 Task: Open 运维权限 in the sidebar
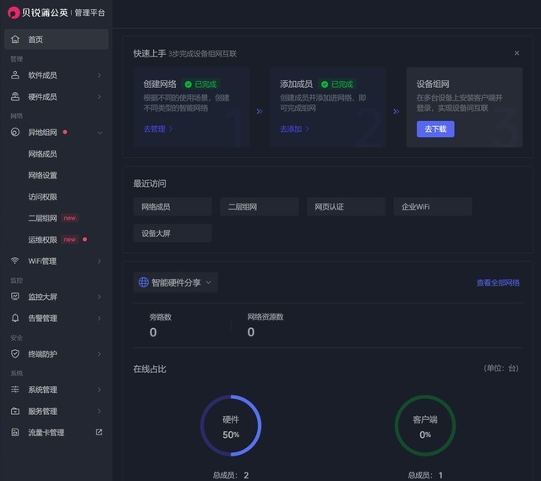pos(42,239)
